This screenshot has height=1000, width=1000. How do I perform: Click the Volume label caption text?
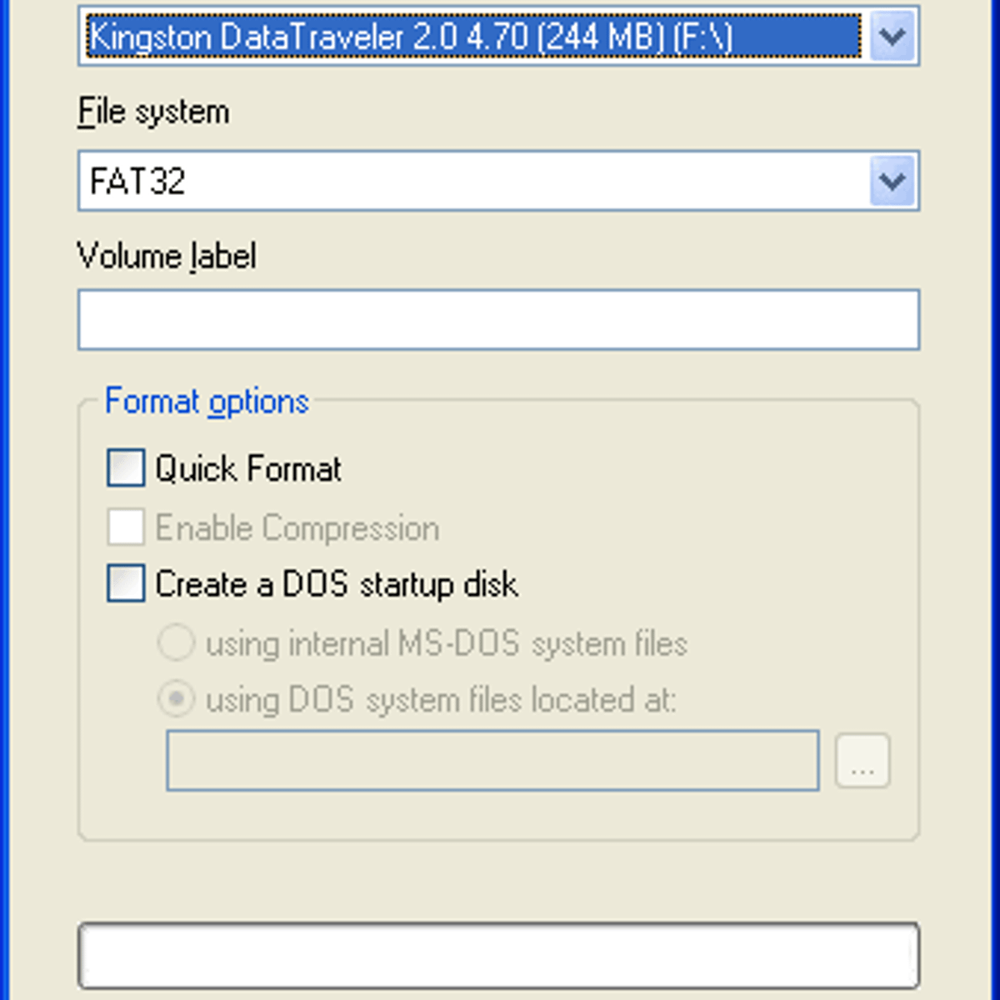tap(167, 256)
